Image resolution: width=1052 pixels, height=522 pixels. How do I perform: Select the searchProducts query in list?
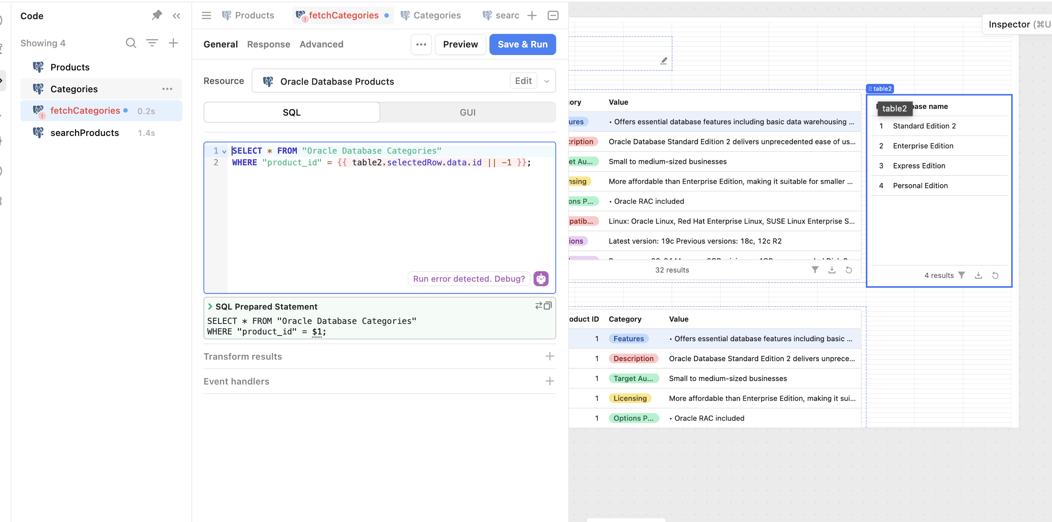click(101, 133)
